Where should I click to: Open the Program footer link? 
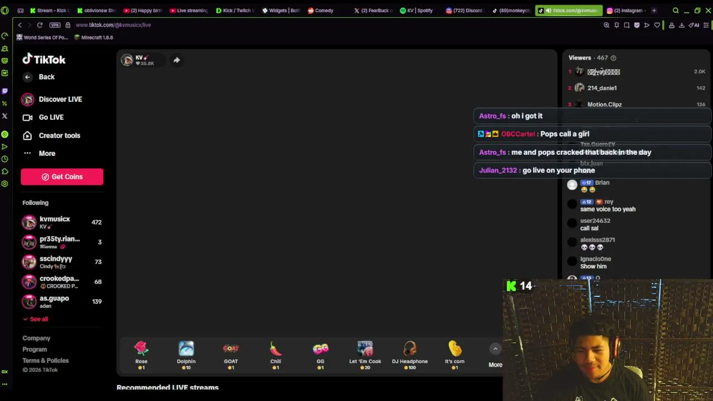coord(35,349)
